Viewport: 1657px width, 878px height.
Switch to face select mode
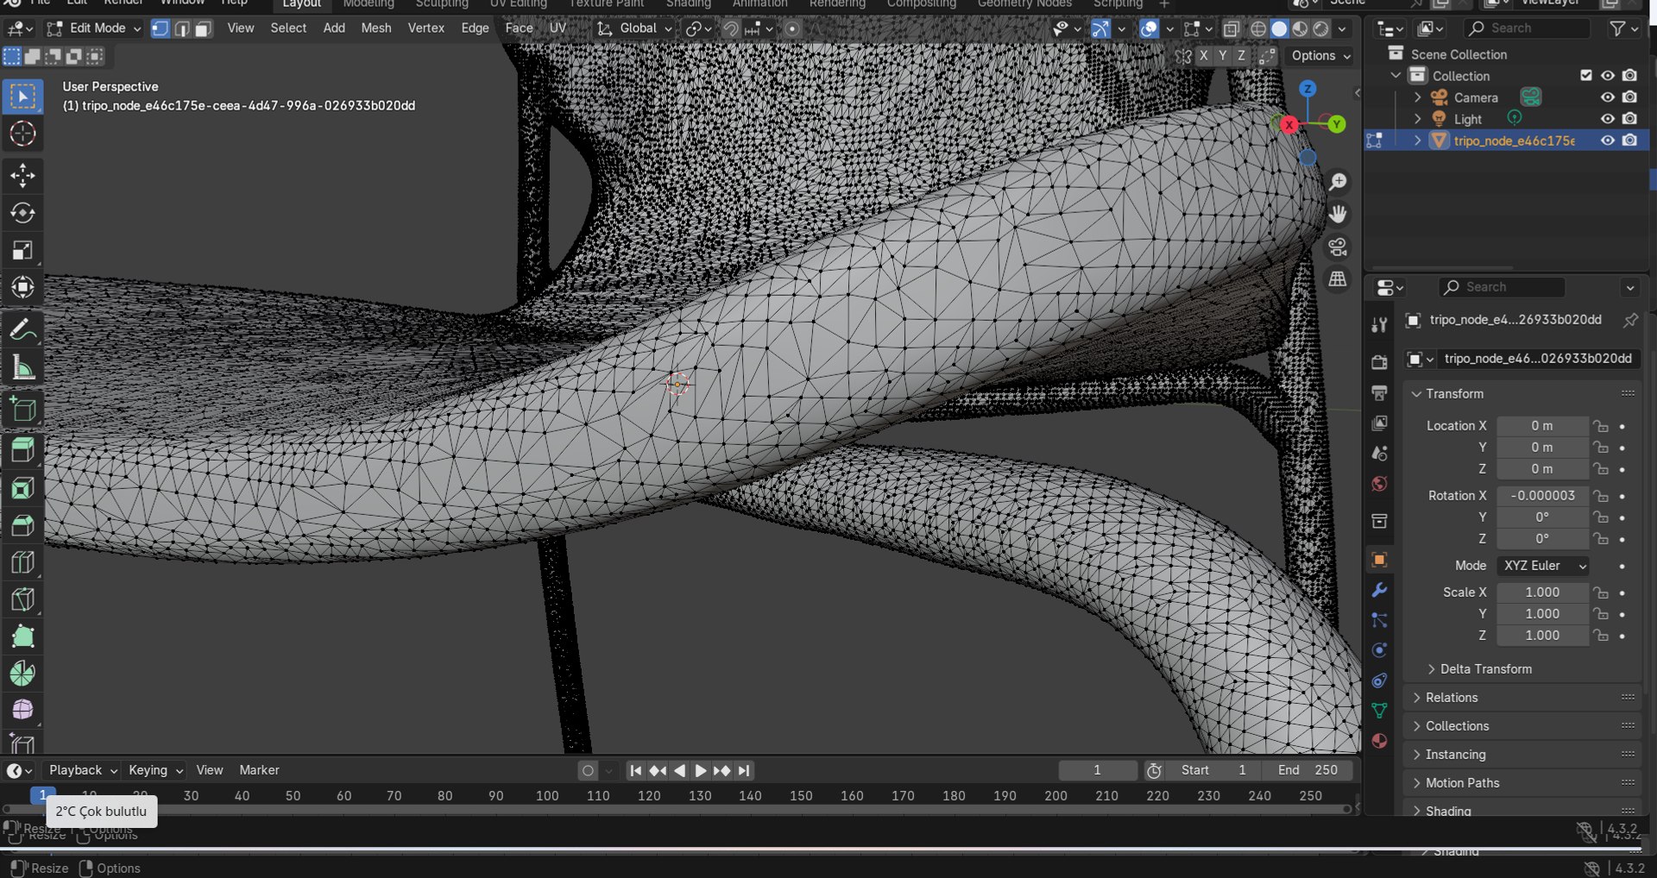click(x=203, y=28)
